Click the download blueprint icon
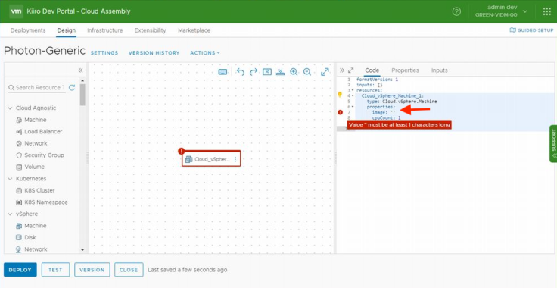This screenshot has width=557, height=288. tap(281, 72)
